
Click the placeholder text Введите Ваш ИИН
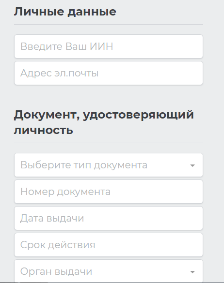(67, 46)
